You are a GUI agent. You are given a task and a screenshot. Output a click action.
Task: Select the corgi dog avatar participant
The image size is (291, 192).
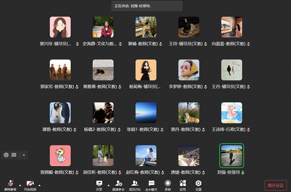189,113
